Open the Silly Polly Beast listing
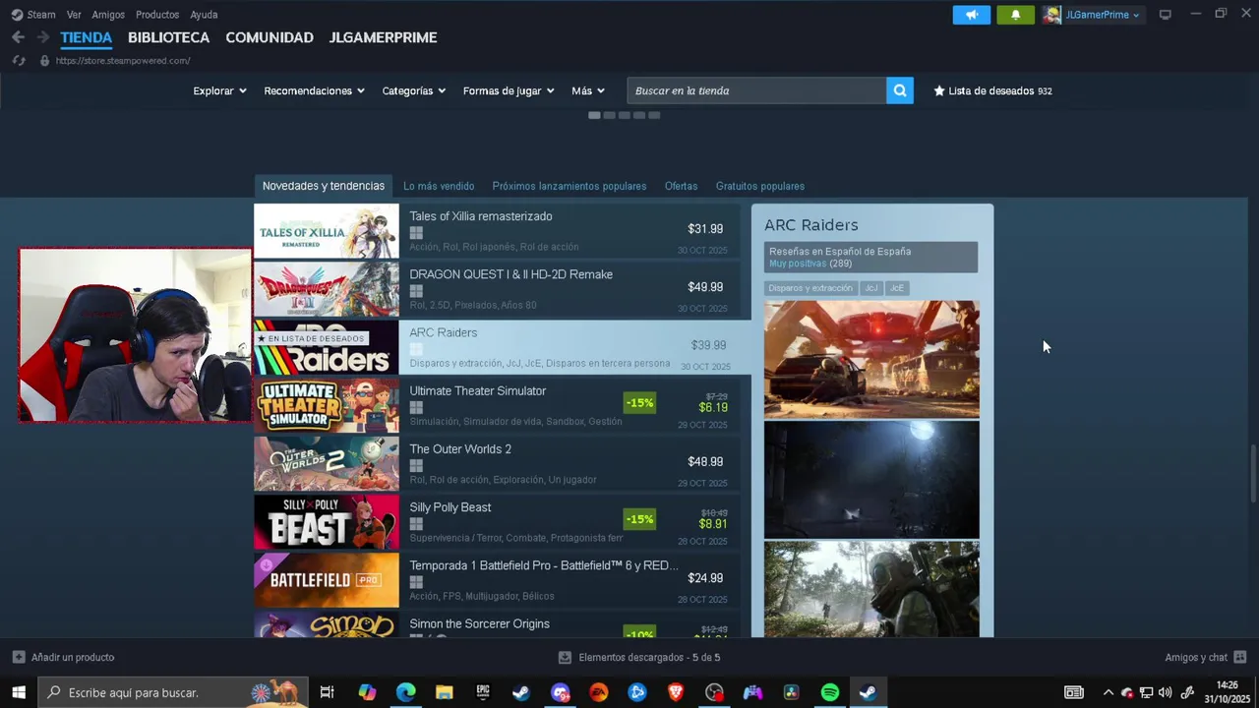This screenshot has width=1259, height=708. coord(496,521)
